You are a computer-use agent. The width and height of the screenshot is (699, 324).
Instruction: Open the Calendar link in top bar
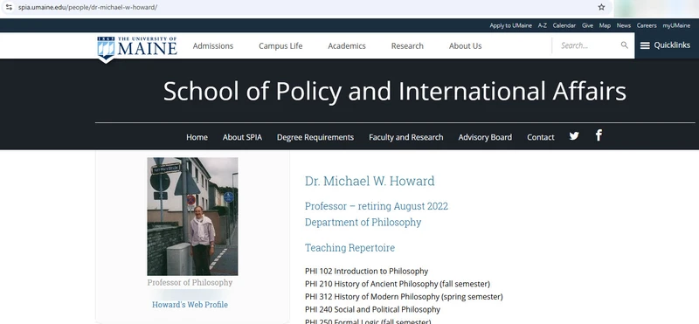coord(564,25)
